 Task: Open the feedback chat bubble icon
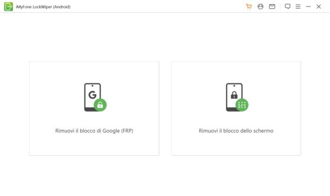pos(287,6)
